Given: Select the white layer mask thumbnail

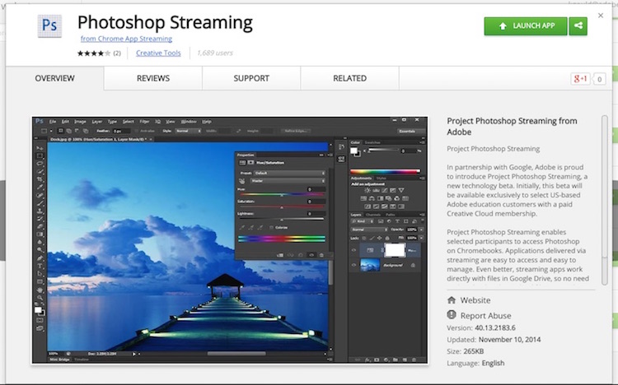Looking at the screenshot, I should (395, 250).
